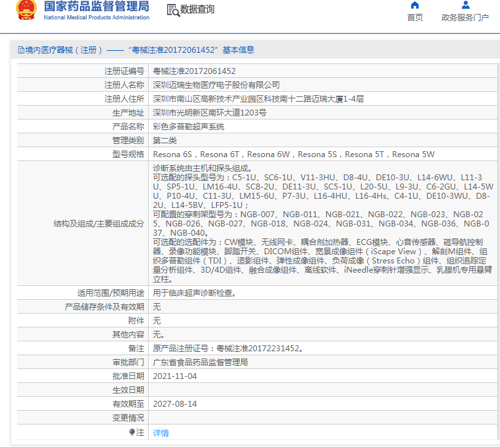The image size is (500, 447).
Task: Select approval date 2021-11-04
Action: [175, 376]
